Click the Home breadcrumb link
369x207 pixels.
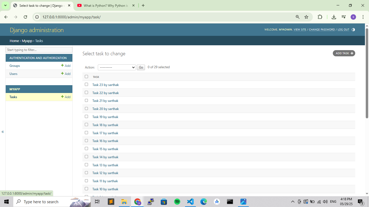click(14, 41)
